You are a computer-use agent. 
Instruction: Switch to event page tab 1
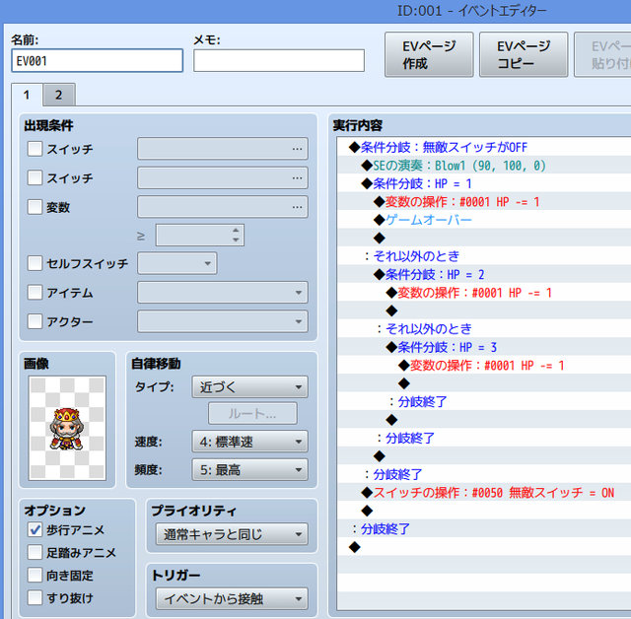point(27,95)
